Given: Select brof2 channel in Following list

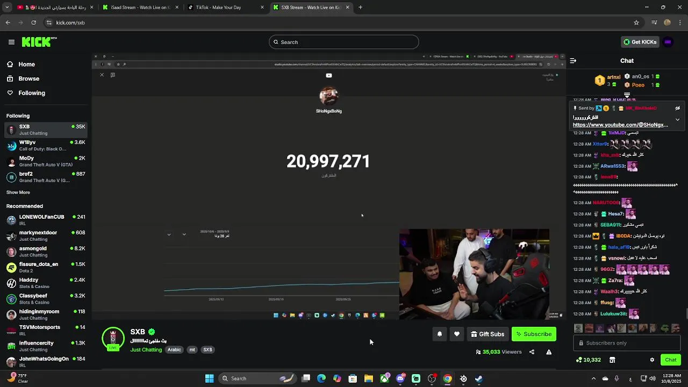Looking at the screenshot, I should tap(46, 177).
